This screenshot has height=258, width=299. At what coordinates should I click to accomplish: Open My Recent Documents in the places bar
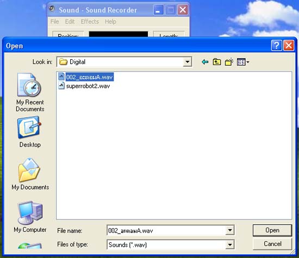tap(30, 92)
